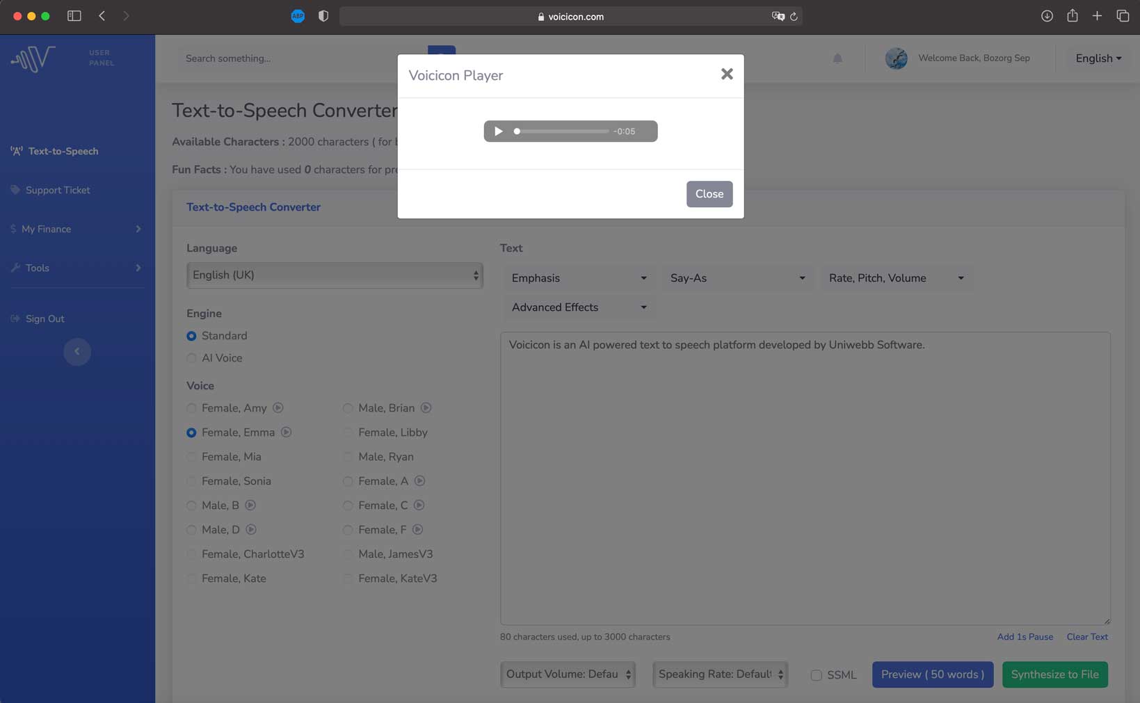Play sample for Male, B voice
1140x703 pixels.
[250, 505]
